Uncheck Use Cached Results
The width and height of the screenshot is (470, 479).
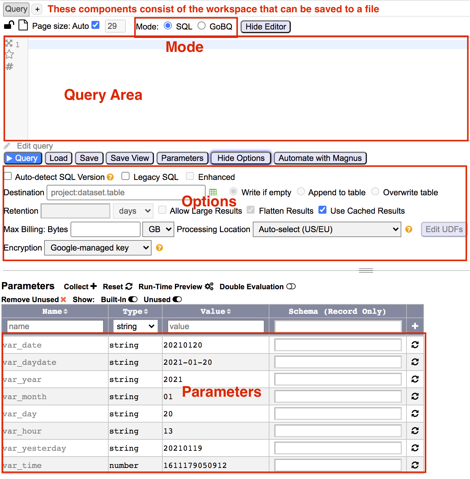[322, 210]
